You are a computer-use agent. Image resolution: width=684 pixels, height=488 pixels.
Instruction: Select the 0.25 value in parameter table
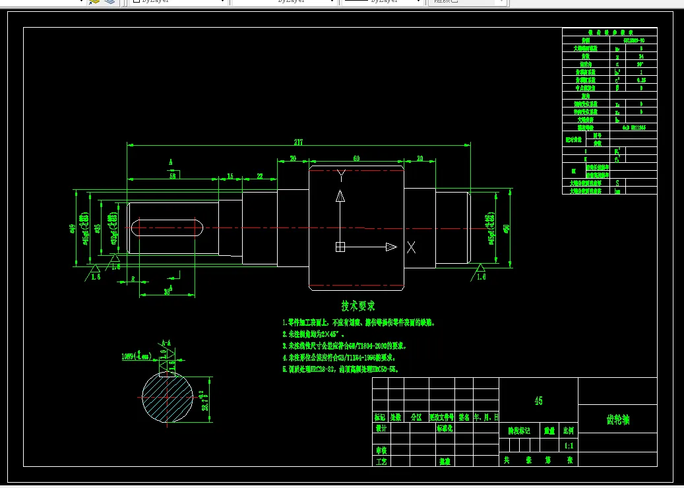[x=641, y=80]
